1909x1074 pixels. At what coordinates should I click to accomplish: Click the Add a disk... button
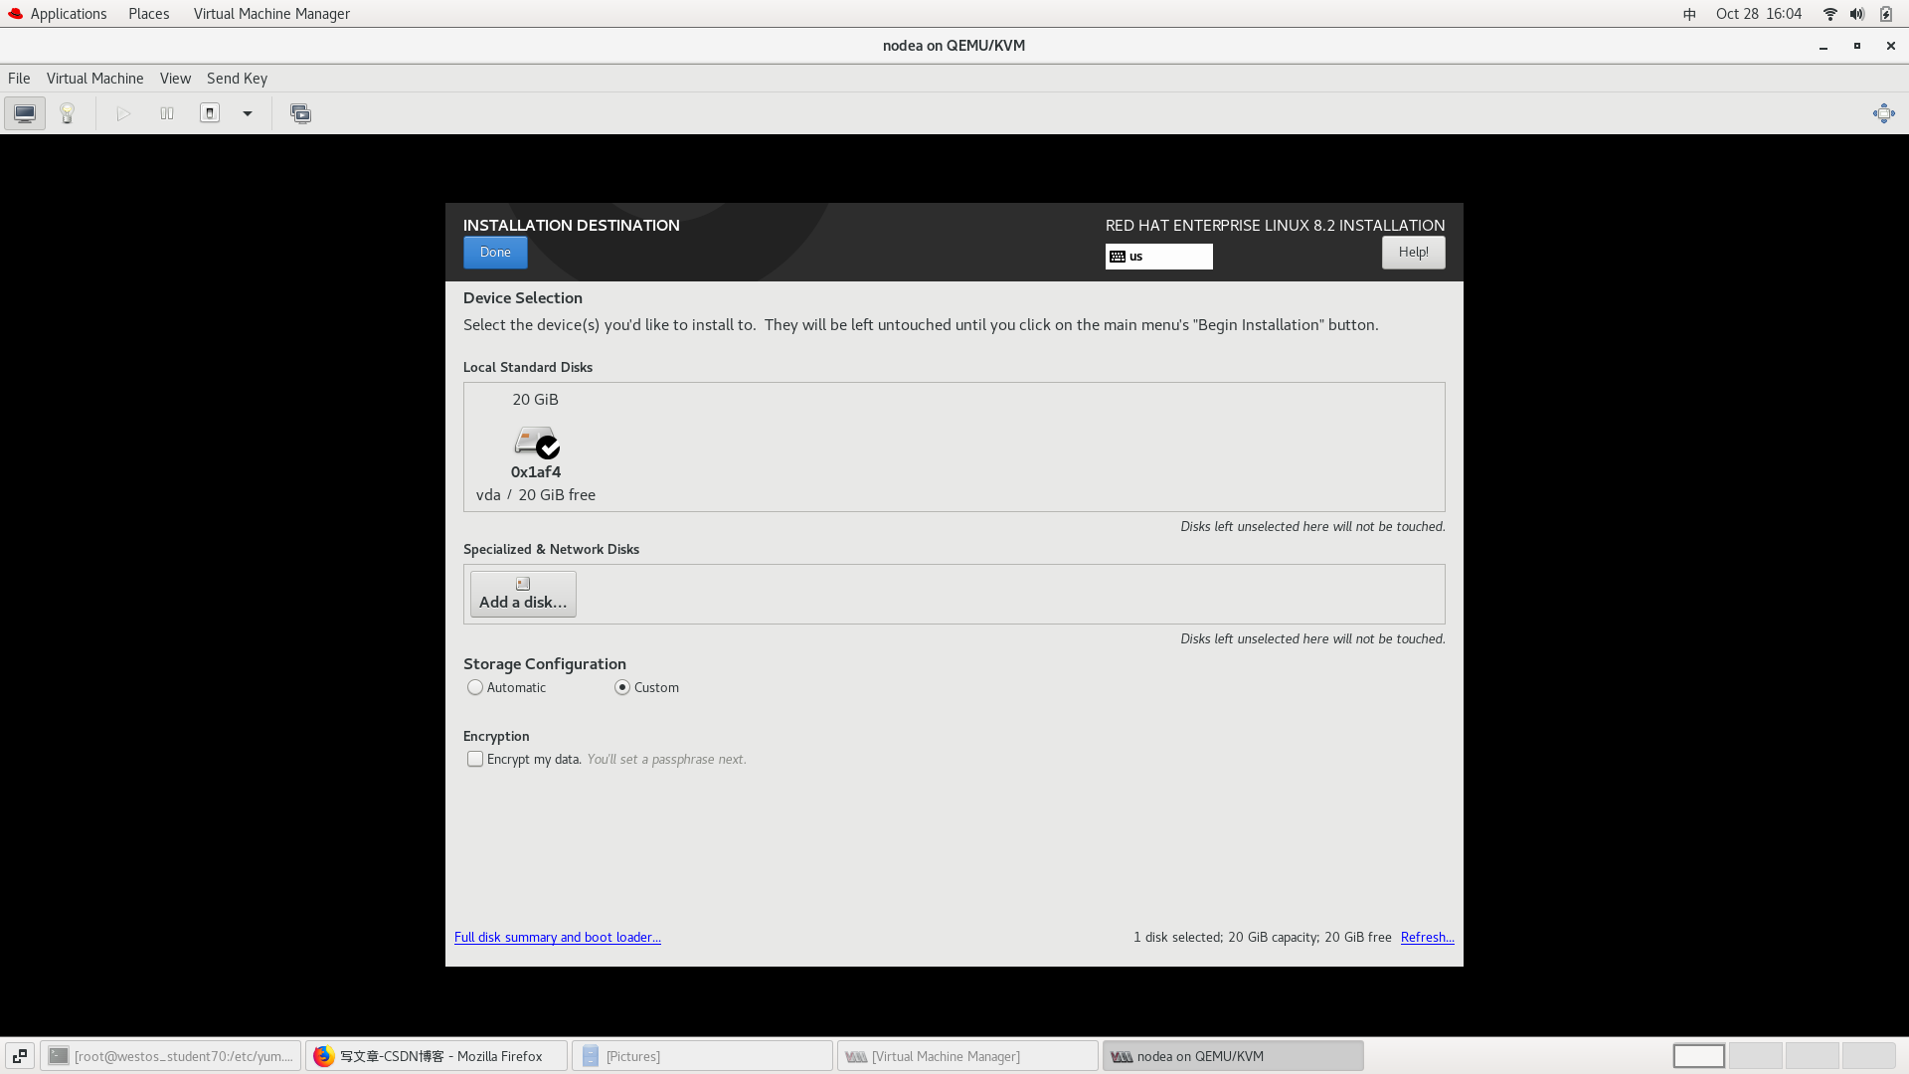tap(523, 594)
